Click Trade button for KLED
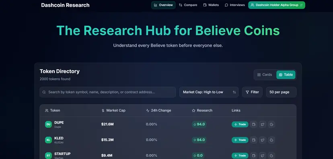 [x=240, y=140]
